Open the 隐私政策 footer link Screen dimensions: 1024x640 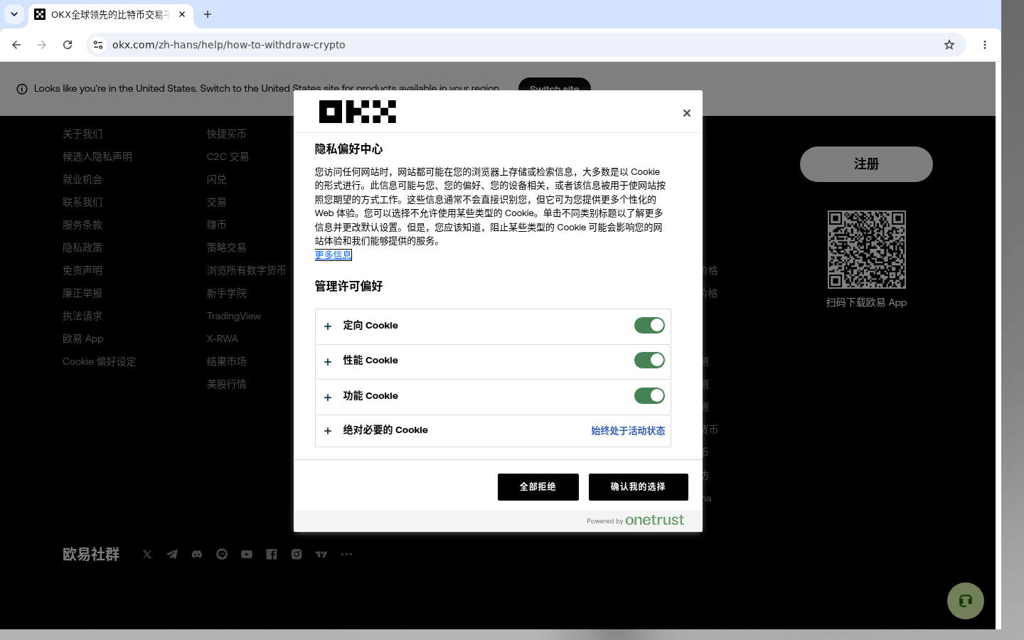[82, 247]
